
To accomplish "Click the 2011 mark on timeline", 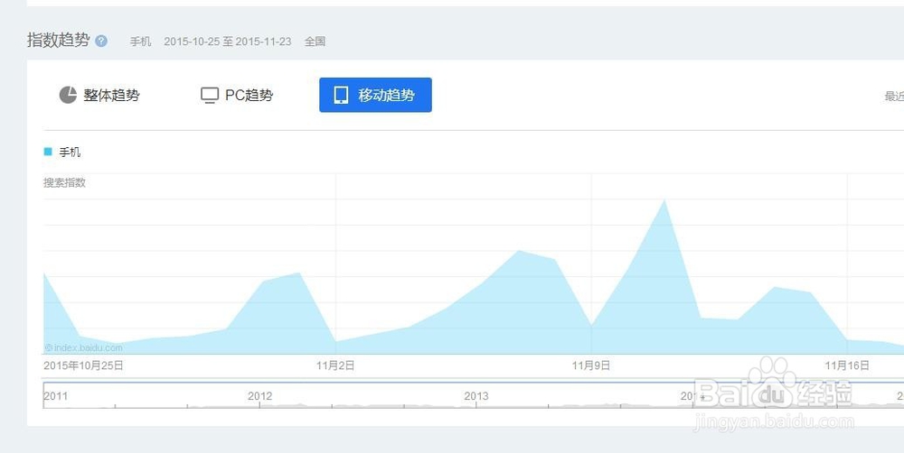I will [x=56, y=396].
